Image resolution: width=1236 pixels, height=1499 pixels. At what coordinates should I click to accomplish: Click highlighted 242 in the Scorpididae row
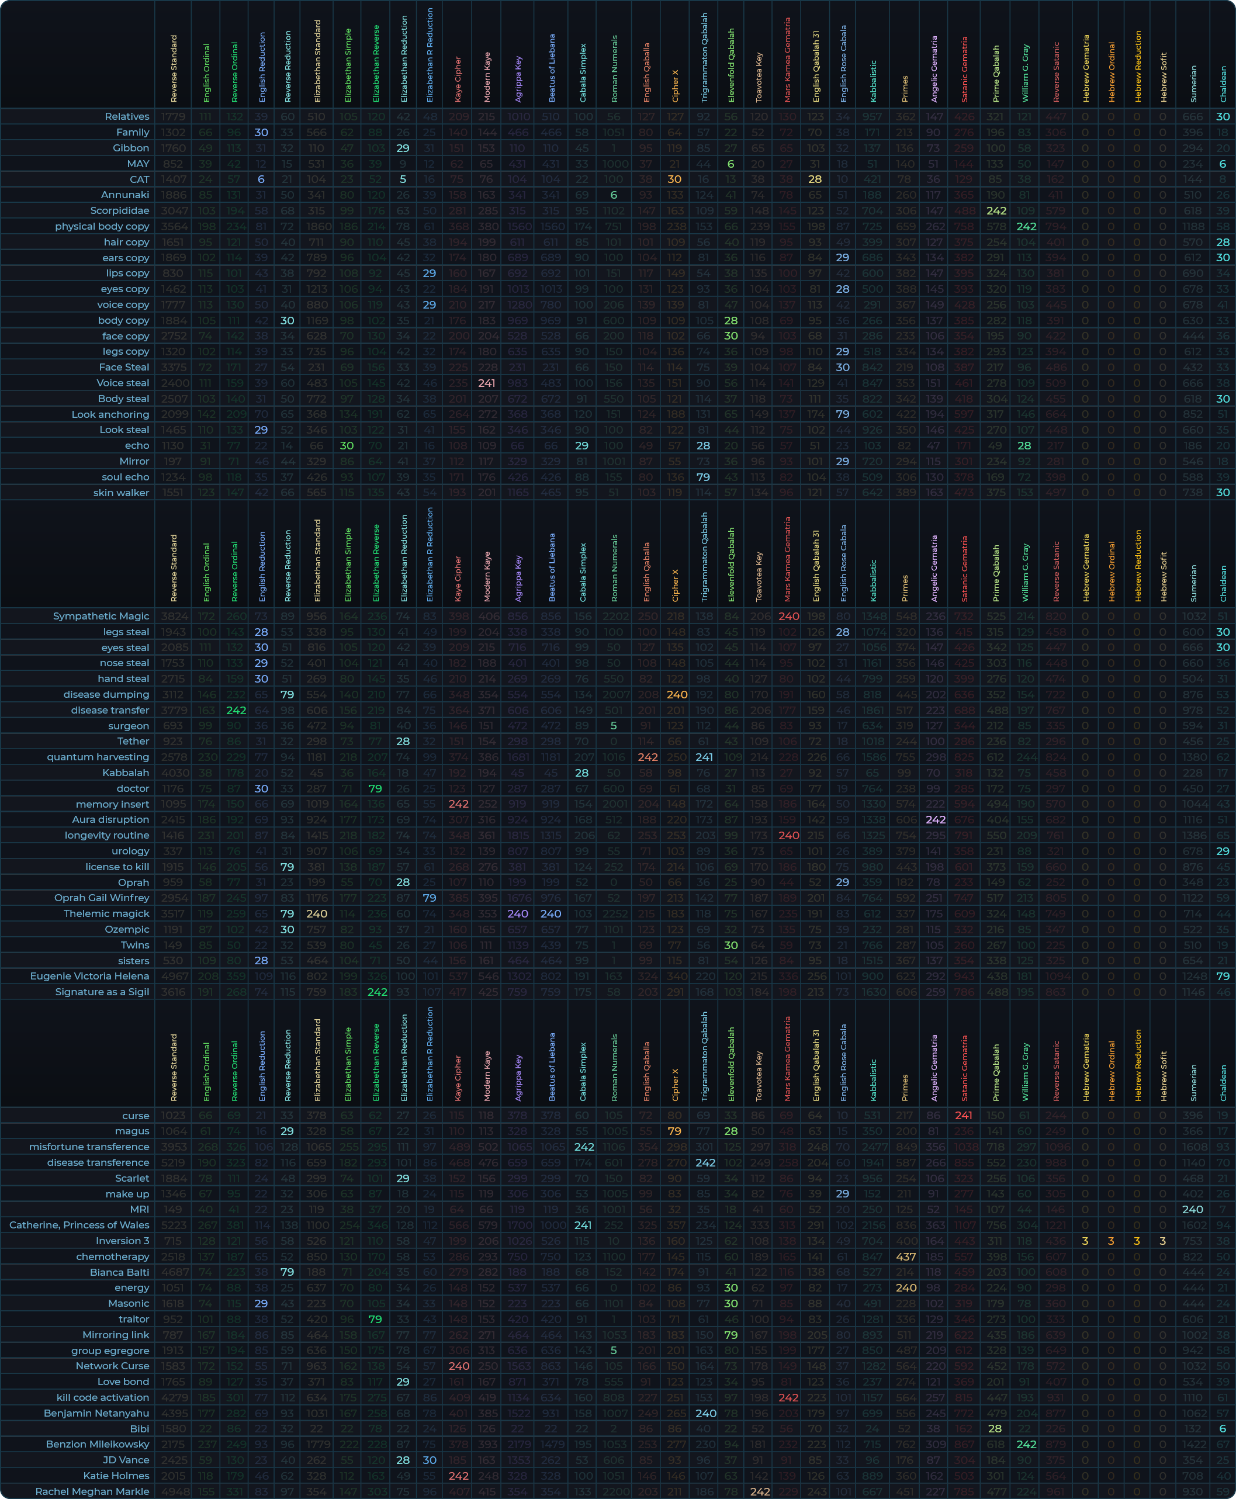coord(996,211)
